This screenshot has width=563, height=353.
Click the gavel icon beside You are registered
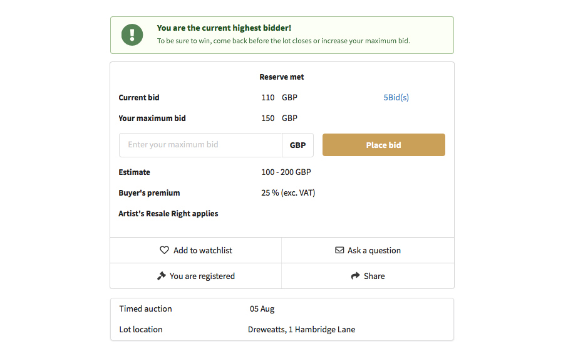(x=162, y=276)
